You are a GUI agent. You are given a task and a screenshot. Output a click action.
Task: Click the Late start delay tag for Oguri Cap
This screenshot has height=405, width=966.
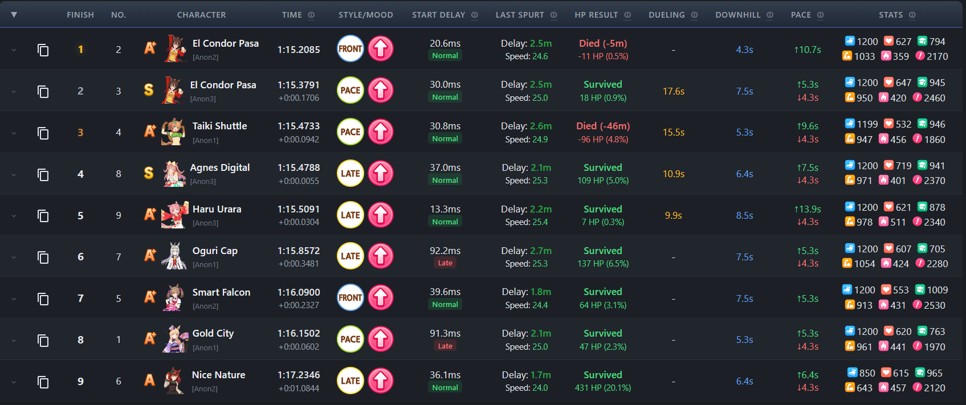(445, 263)
